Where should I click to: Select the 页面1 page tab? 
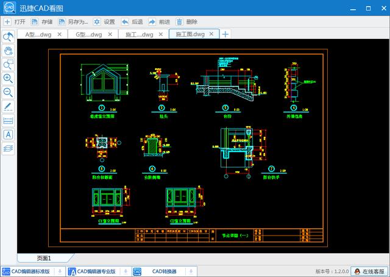(44, 258)
